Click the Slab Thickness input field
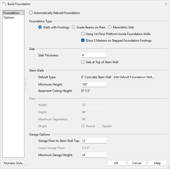Screen dimensions: 170x169 [x=94, y=55]
